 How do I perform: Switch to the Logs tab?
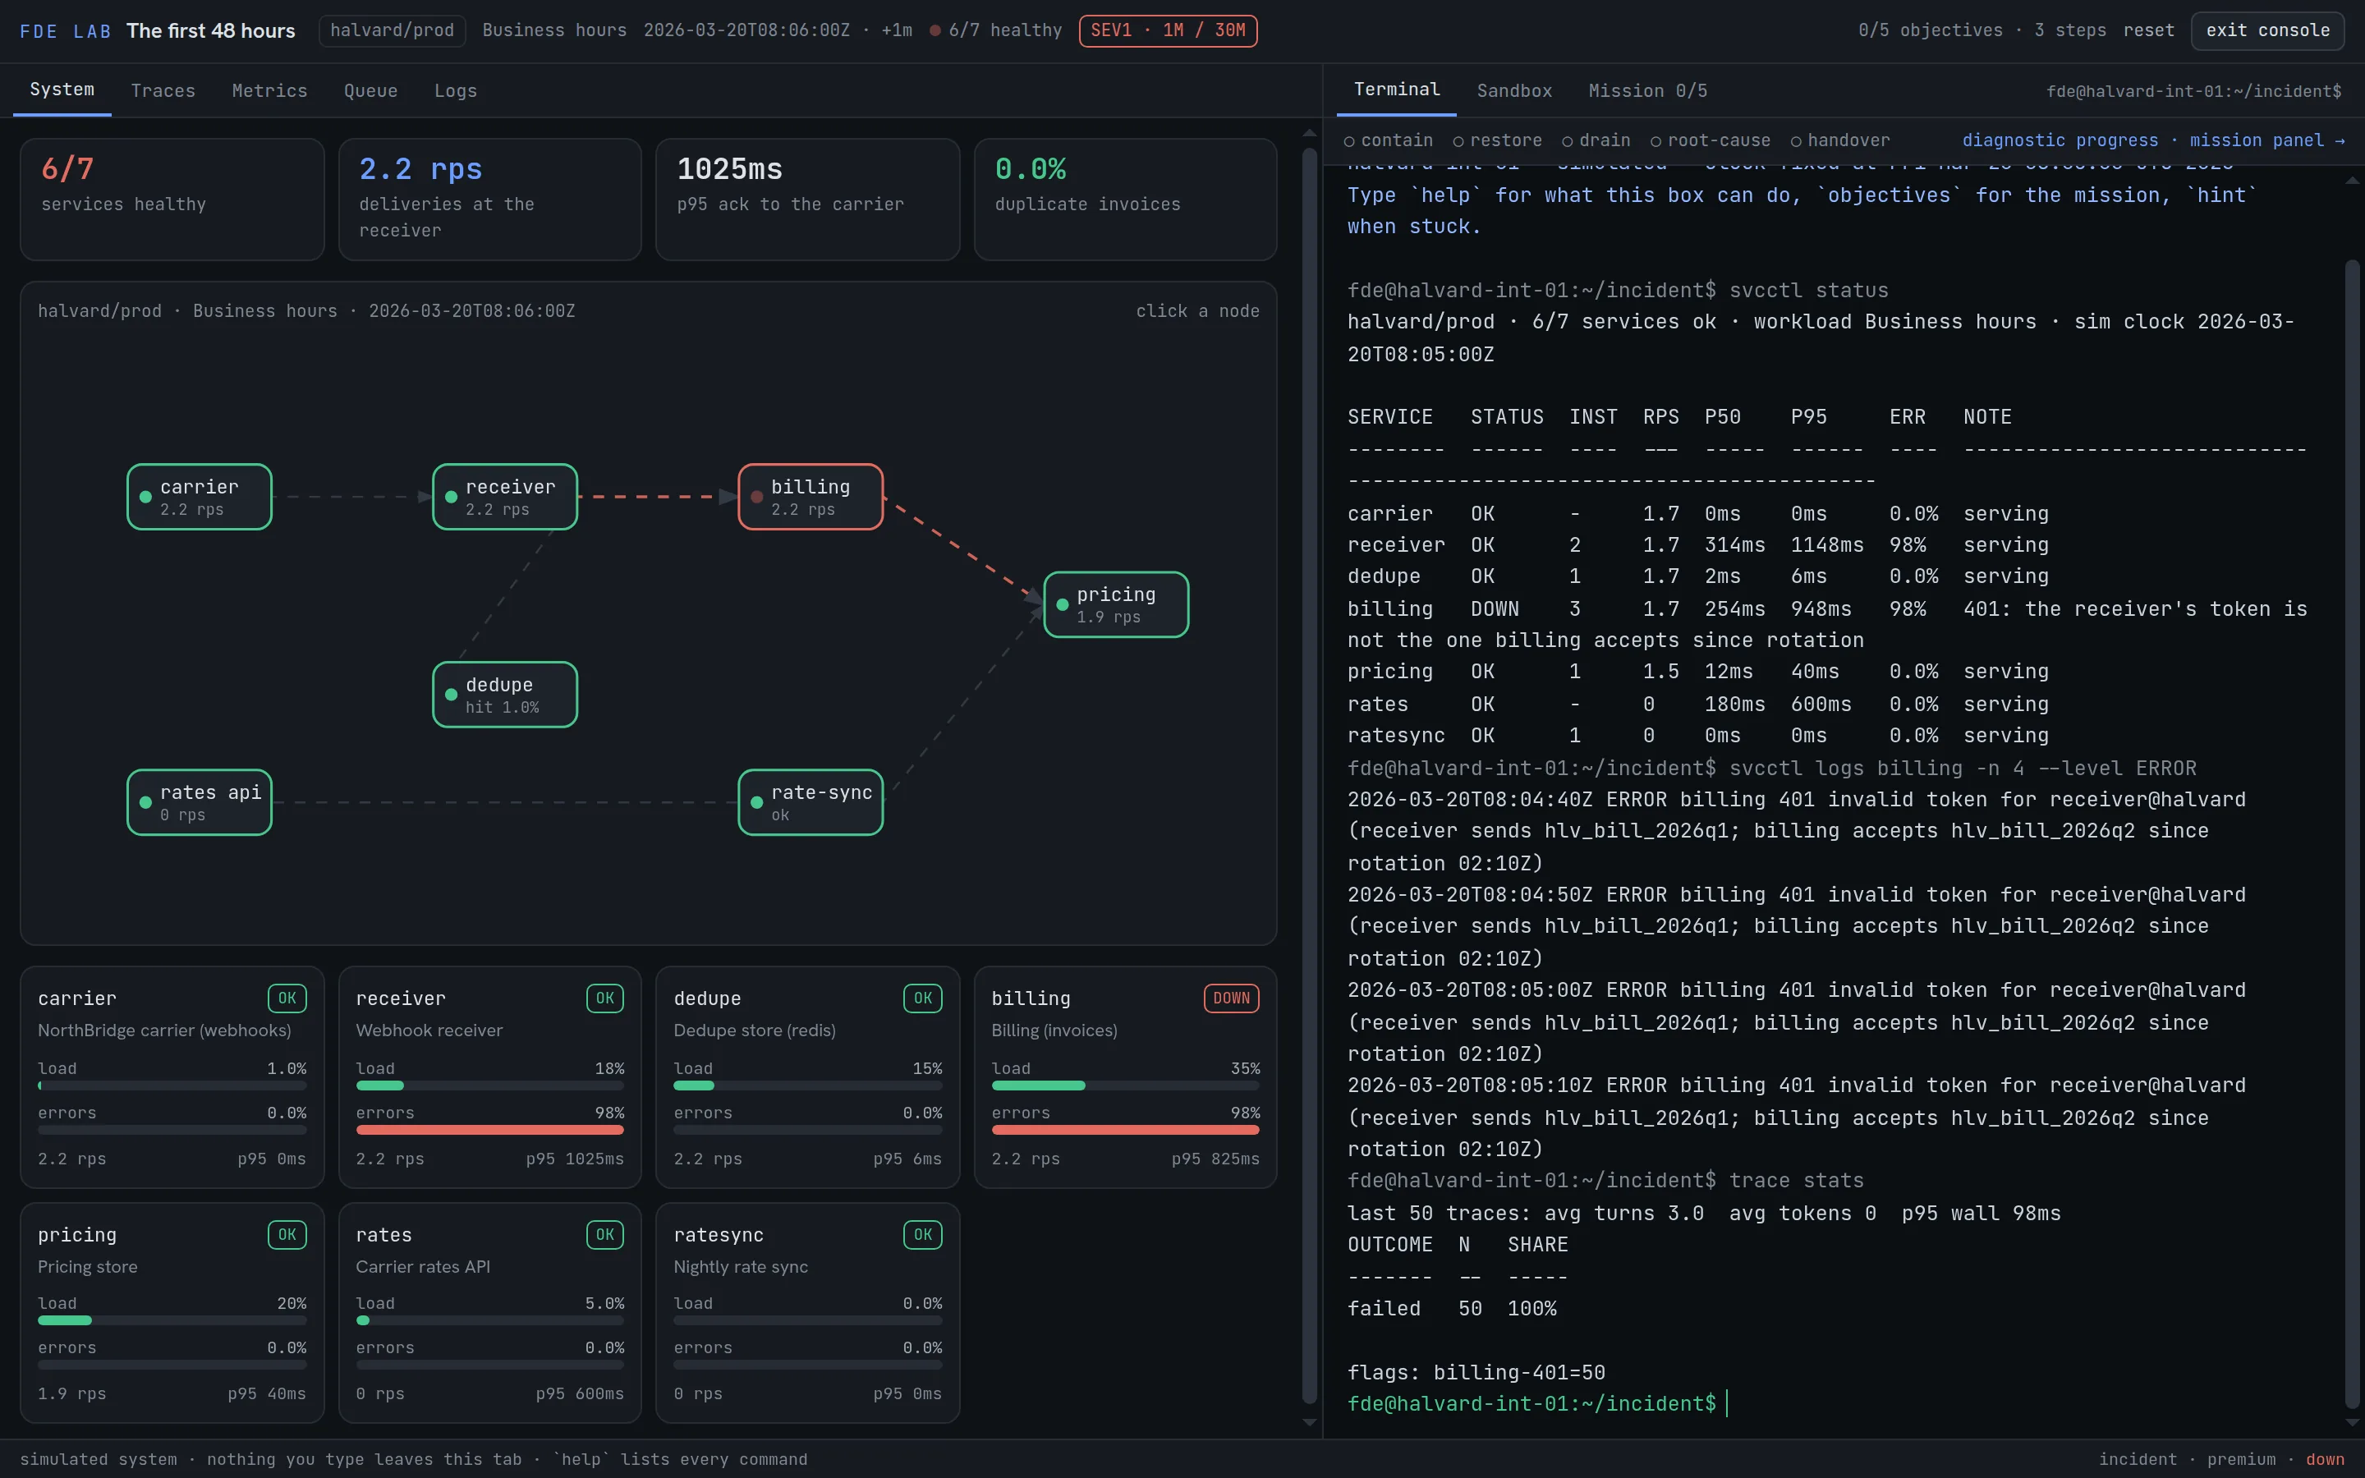pos(456,91)
